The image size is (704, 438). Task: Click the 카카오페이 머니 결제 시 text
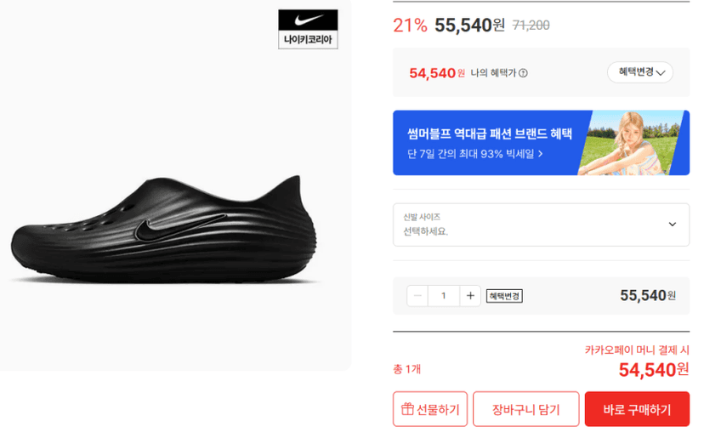[x=637, y=350]
